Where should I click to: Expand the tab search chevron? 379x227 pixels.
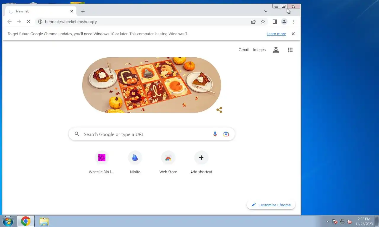click(266, 11)
